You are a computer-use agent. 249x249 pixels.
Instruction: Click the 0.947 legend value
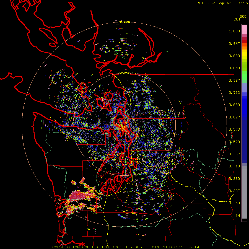[234, 43]
